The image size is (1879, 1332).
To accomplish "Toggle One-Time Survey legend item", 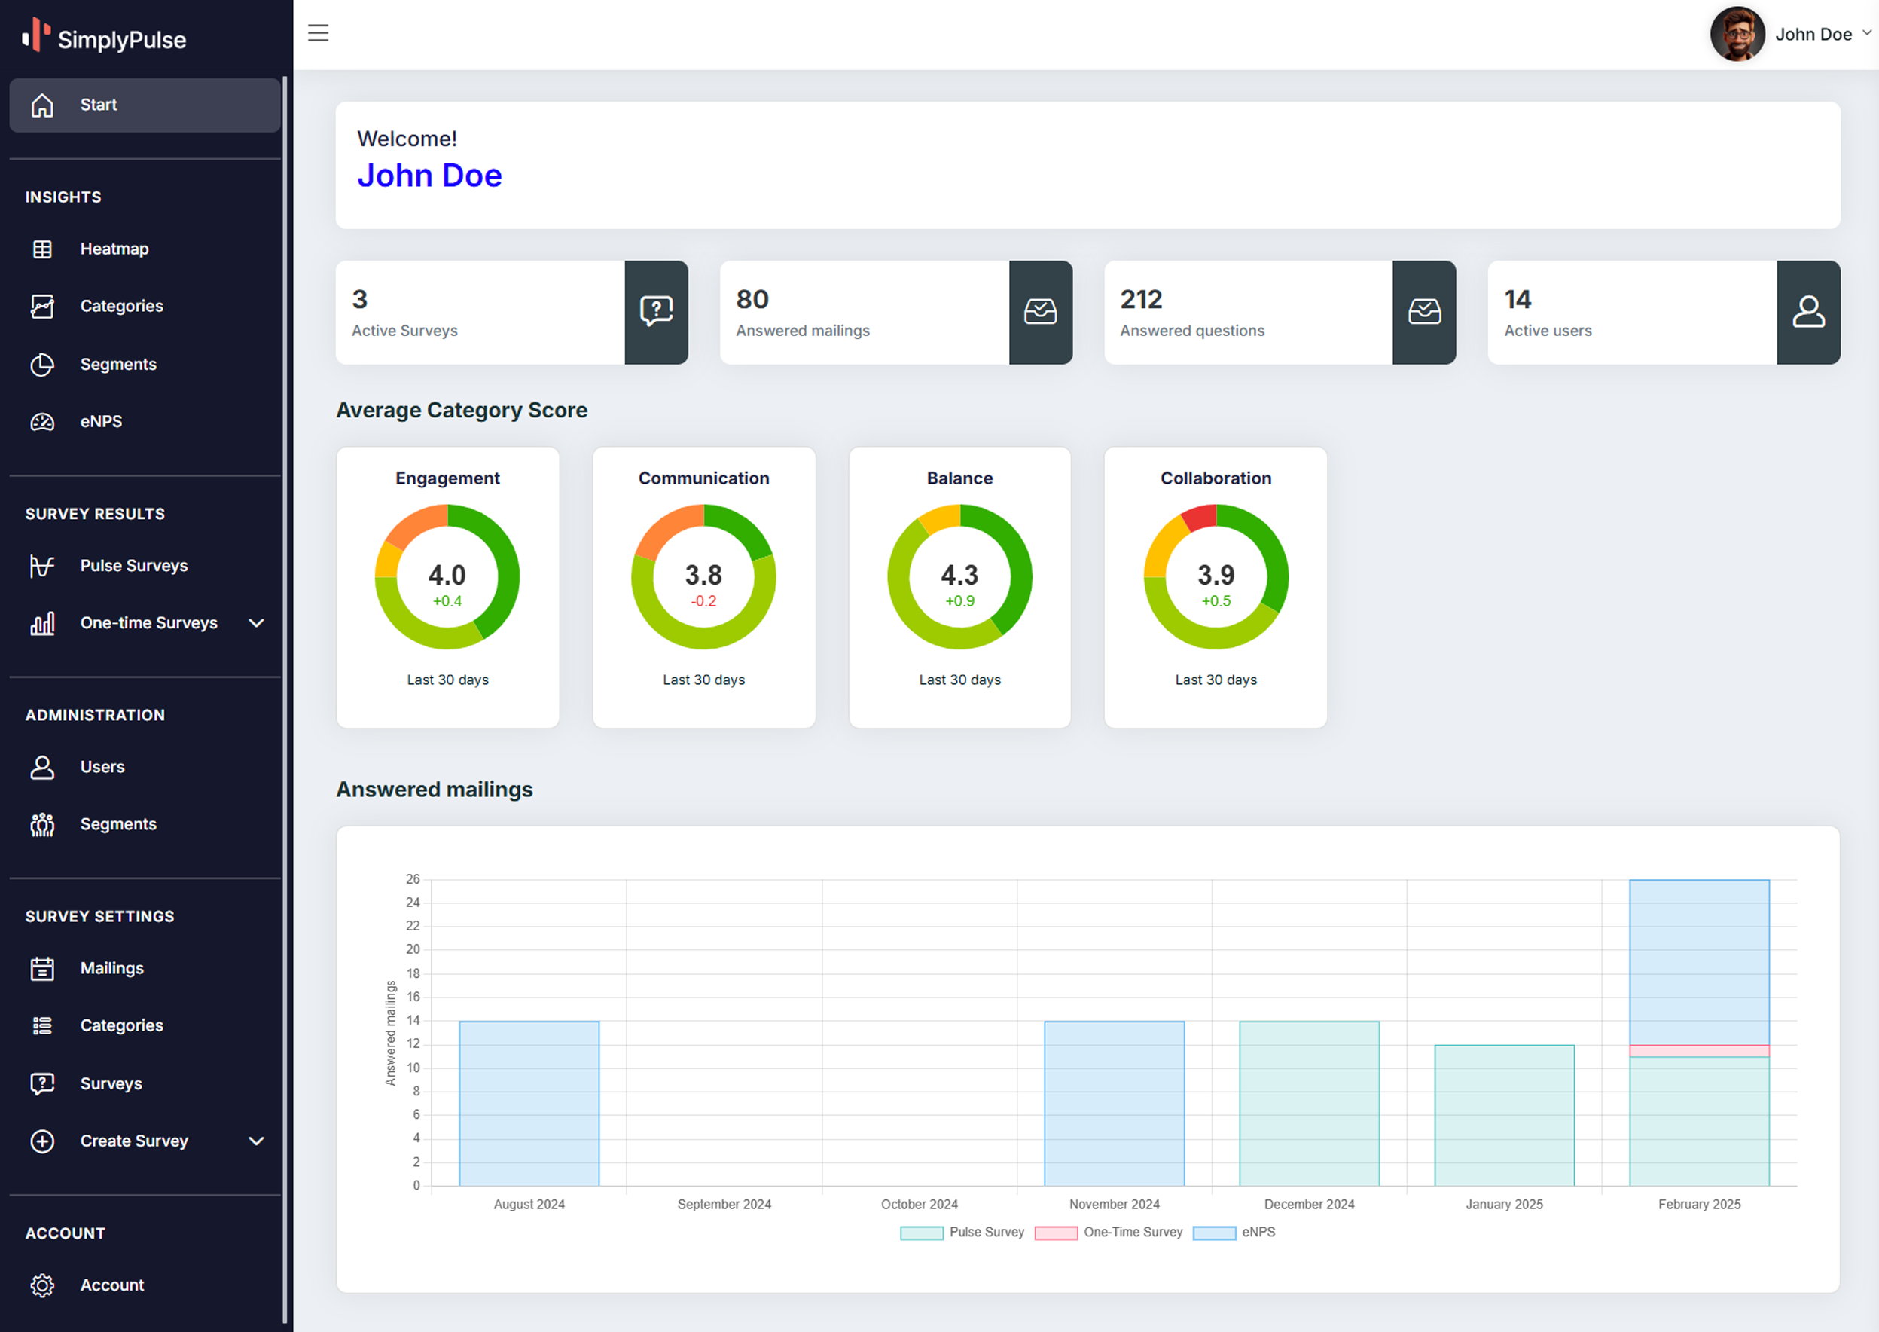I will coord(1109,1233).
